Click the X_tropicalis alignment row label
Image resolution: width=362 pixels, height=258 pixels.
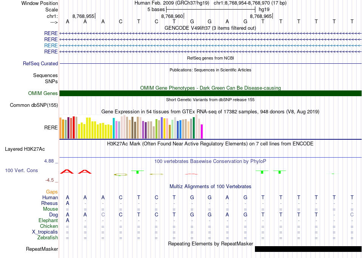(45, 232)
